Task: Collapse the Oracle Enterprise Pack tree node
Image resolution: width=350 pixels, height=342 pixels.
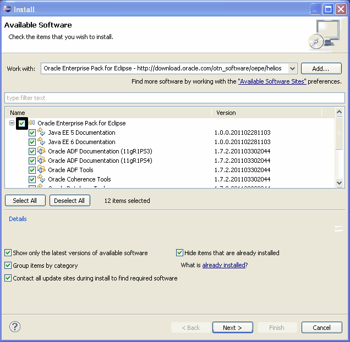Action: click(x=12, y=123)
